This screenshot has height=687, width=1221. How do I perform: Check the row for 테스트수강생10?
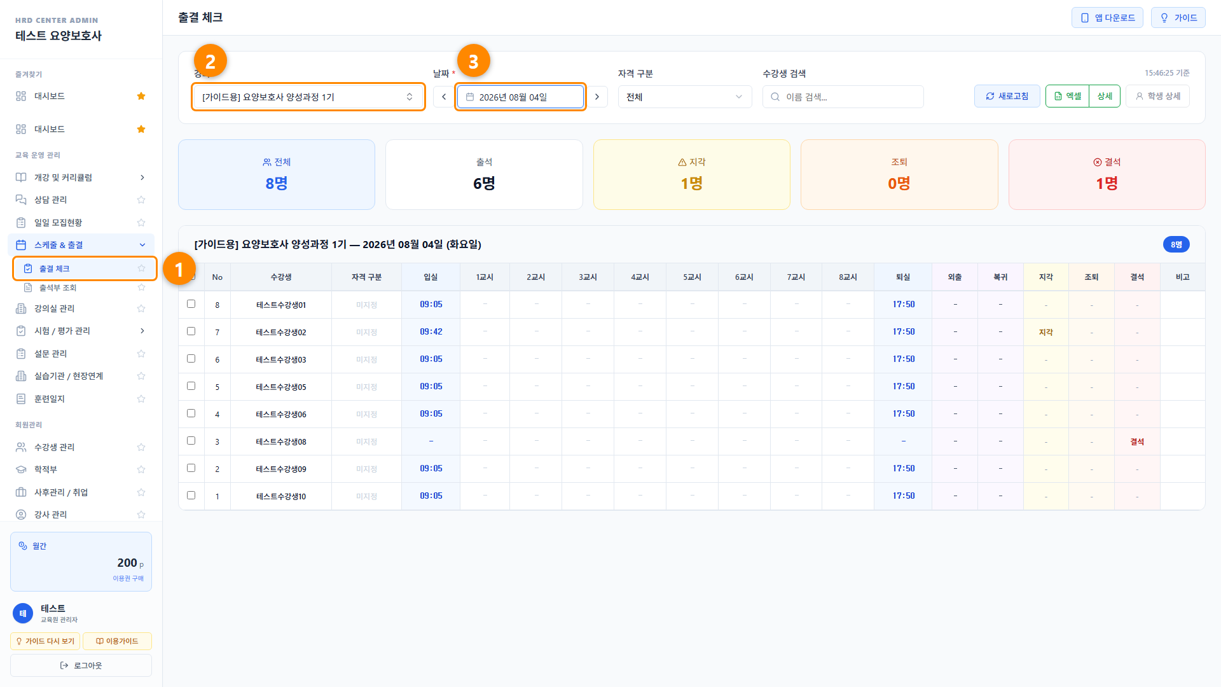pyautogui.click(x=191, y=496)
